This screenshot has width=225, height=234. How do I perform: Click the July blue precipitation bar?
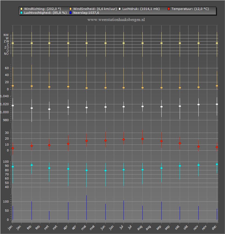[x=123, y=210]
